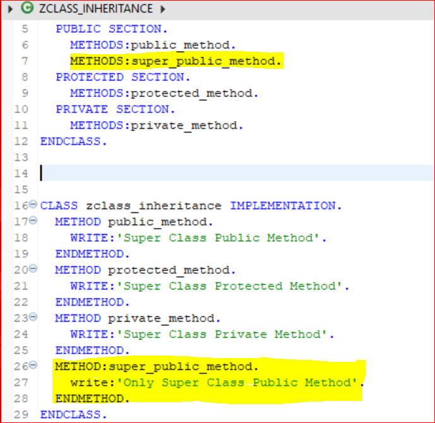Select ZCLASS_INHERITANCE breadcrumb label
435x423 pixels.
[96, 9]
